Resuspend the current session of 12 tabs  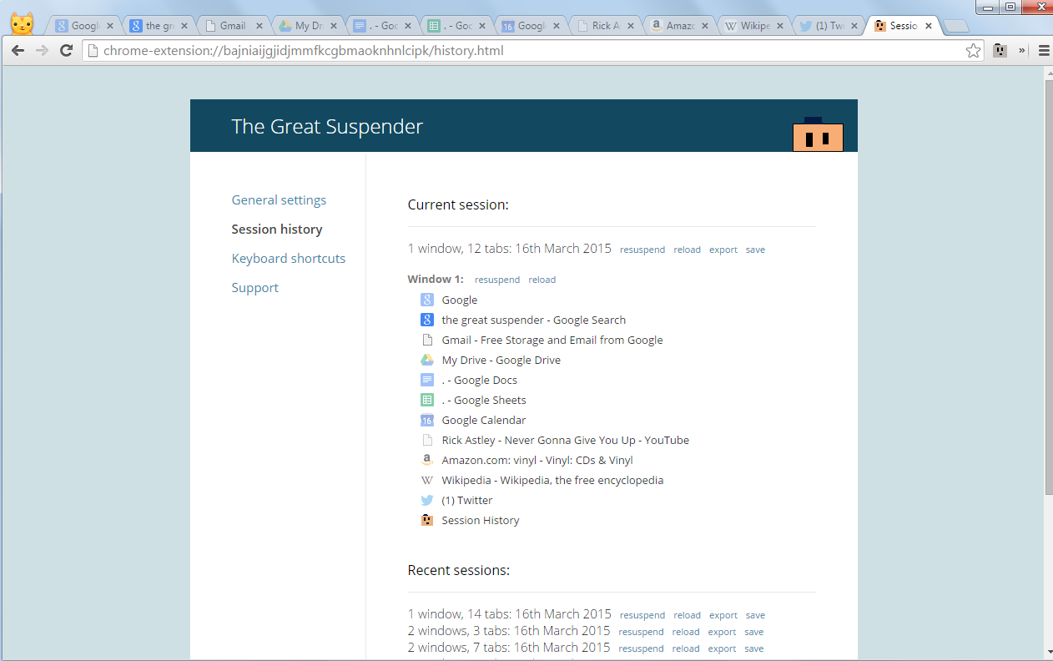pyautogui.click(x=642, y=250)
